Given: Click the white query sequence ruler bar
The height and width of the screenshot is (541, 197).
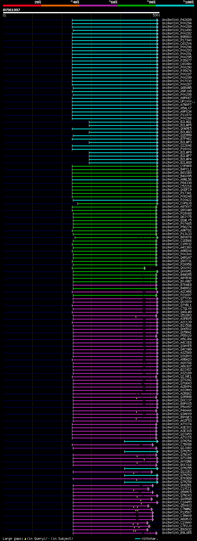Looking at the screenshot, I should pos(81,13).
